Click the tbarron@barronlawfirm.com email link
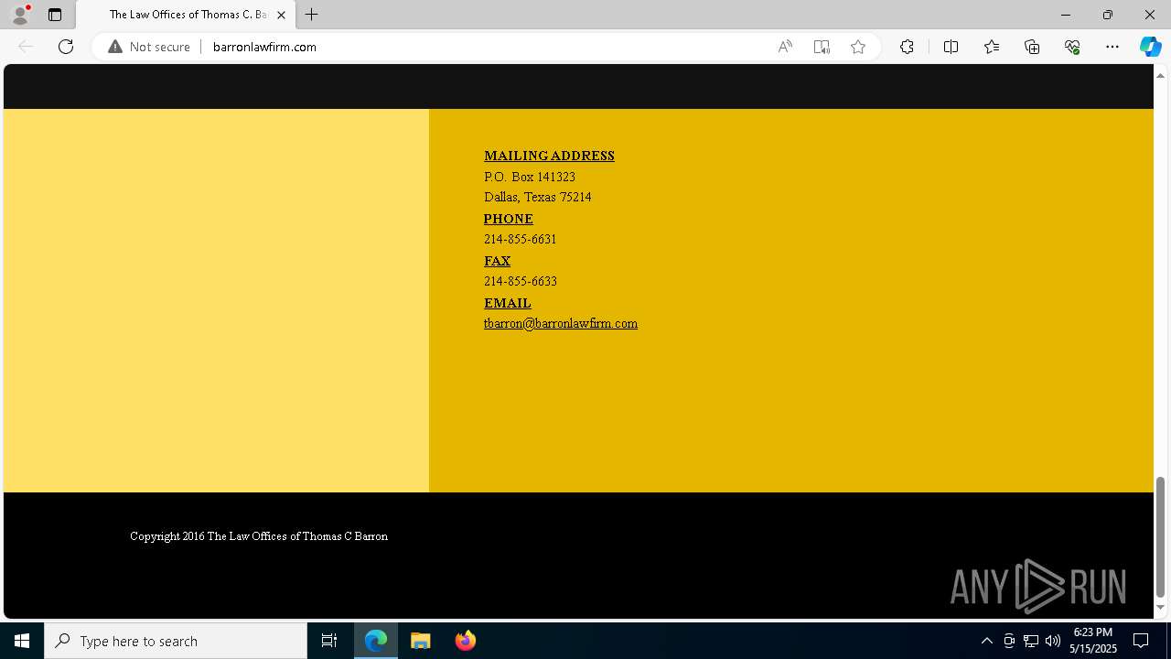This screenshot has height=659, width=1171. [x=561, y=323]
